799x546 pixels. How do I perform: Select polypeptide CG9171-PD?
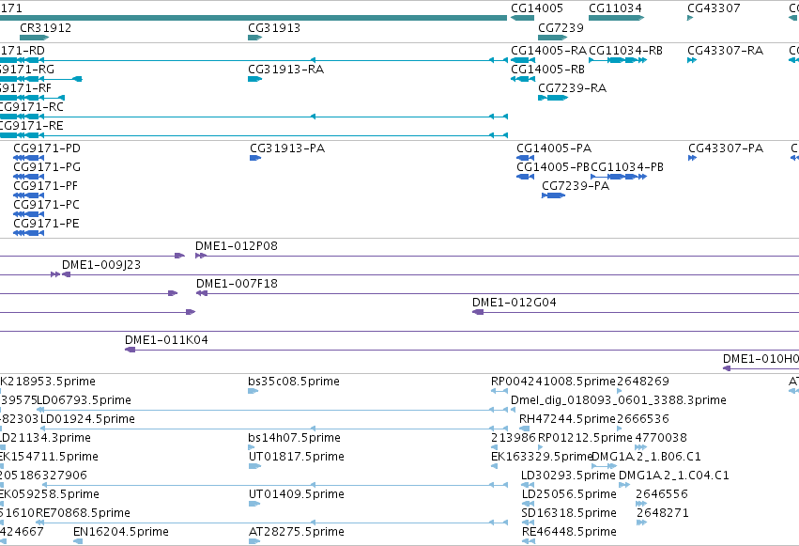click(x=28, y=158)
